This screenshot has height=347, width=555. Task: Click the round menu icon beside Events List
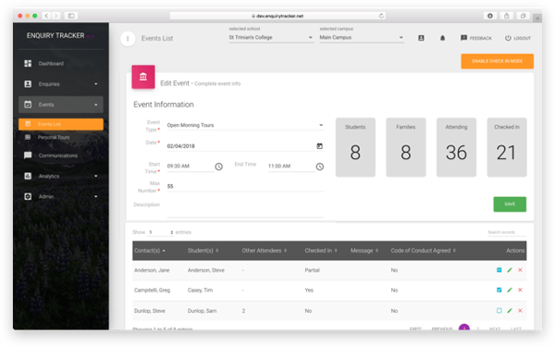(128, 39)
